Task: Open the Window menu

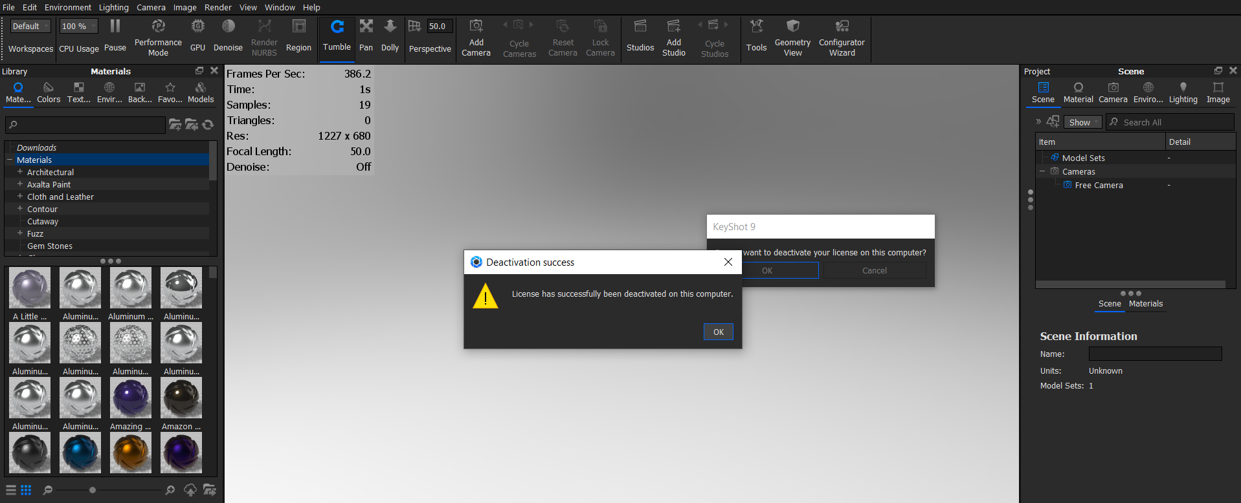Action: (x=280, y=7)
